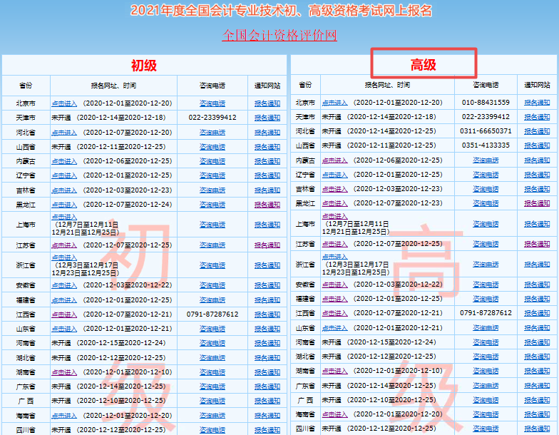The image size is (559, 435).
Task: Open 点击进入 for 黑龙江 in 初级 table
Action: 64,205
